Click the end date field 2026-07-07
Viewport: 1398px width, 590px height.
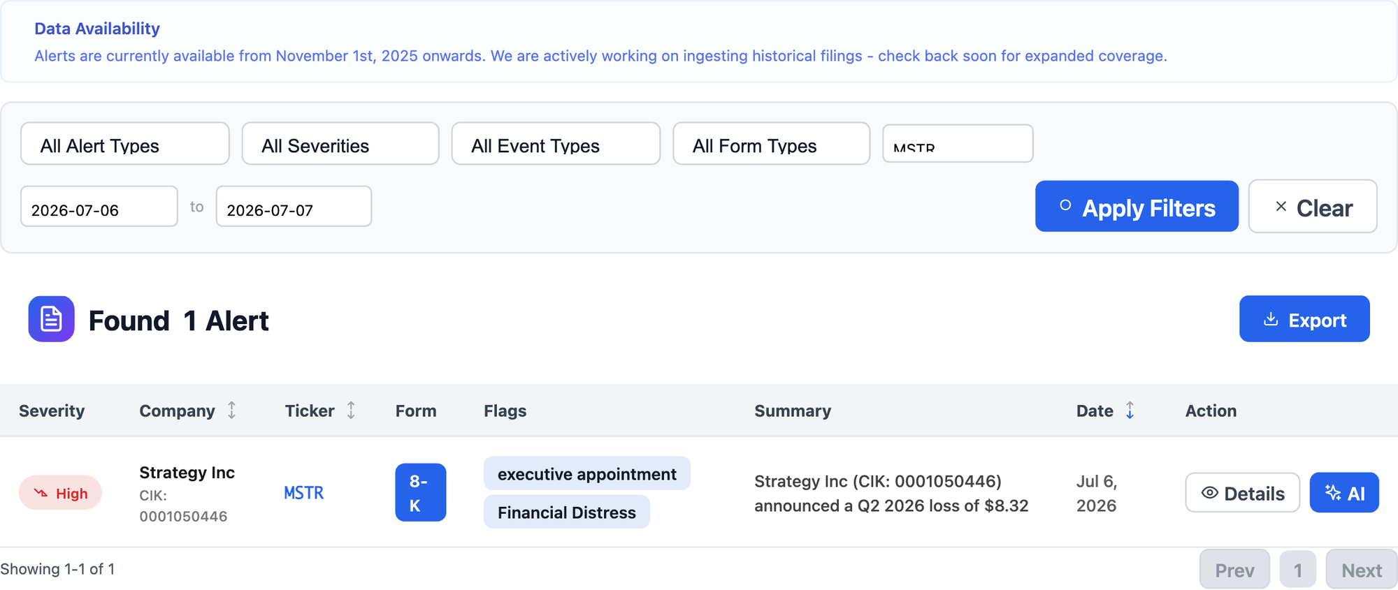(294, 207)
